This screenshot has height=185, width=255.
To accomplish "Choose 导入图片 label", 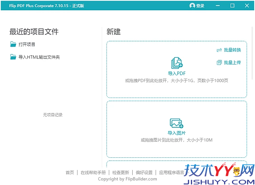I will pyautogui.click(x=177, y=133).
